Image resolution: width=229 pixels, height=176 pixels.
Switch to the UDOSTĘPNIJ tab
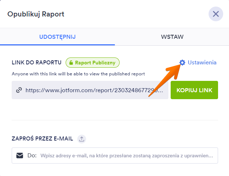57,37
